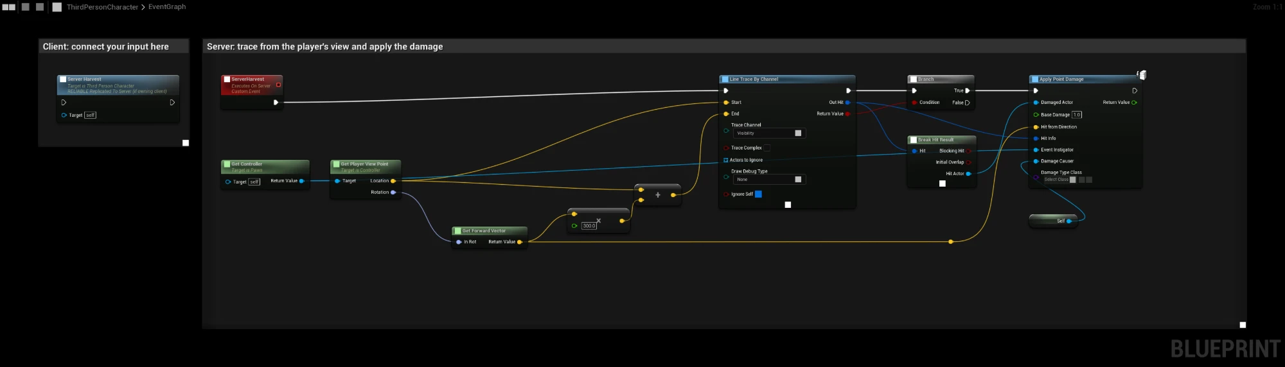
Task: Click Apply Point Damage's green Return Value pin
Action: click(x=1134, y=102)
